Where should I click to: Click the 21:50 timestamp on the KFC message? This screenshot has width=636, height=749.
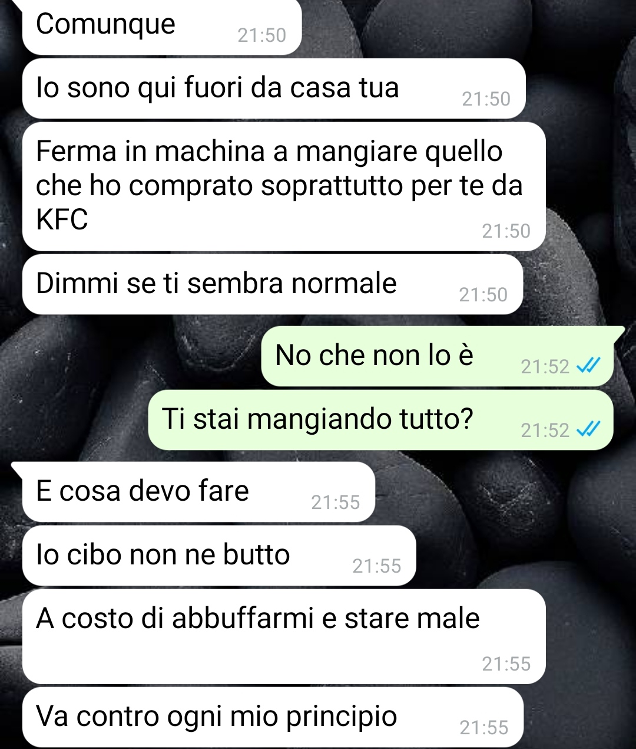(506, 231)
